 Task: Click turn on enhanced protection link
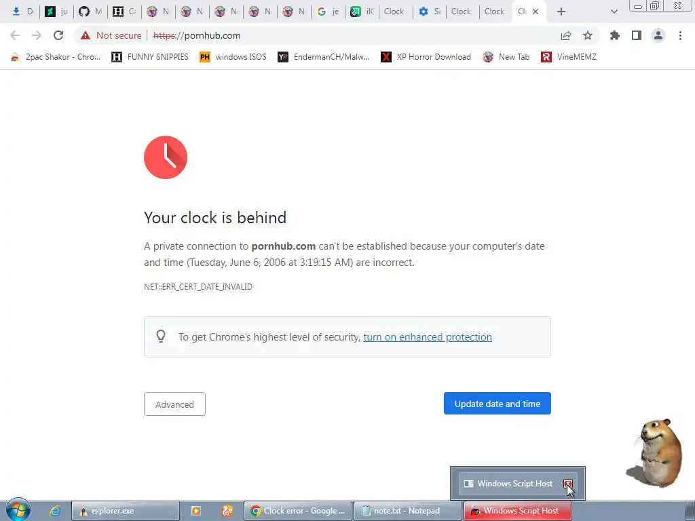(428, 337)
